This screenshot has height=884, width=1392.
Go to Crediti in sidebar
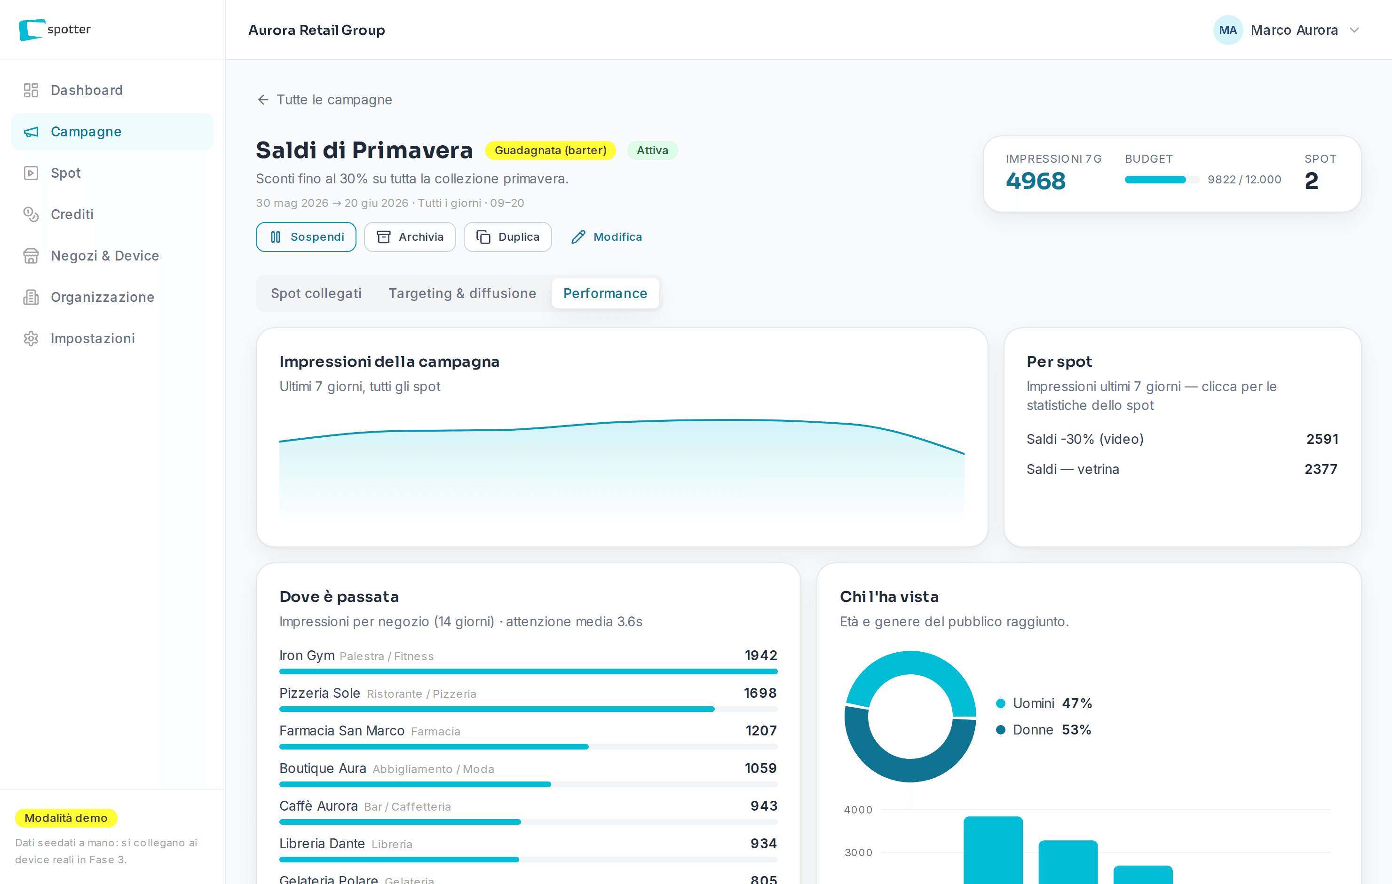coord(112,214)
